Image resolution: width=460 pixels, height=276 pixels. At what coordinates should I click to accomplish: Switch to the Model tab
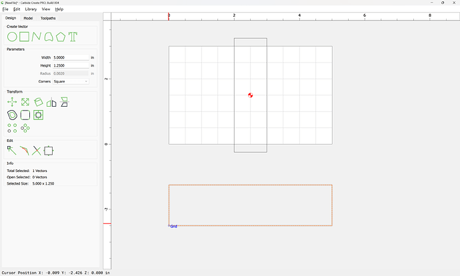pos(28,18)
